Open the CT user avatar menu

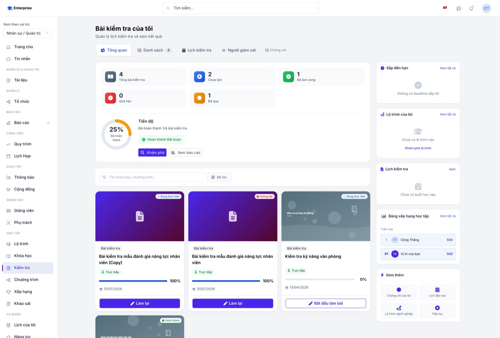[x=486, y=8]
